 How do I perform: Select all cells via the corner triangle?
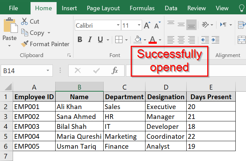click(8, 87)
